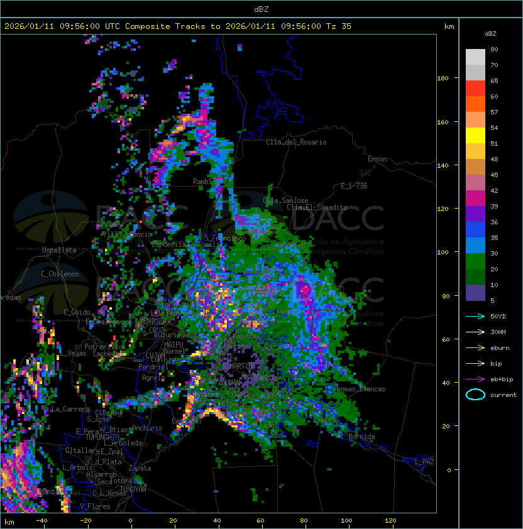Viewport: 523px width, 529px height.
Task: Click the '120' tick on horizontal axis
Action: [390, 521]
